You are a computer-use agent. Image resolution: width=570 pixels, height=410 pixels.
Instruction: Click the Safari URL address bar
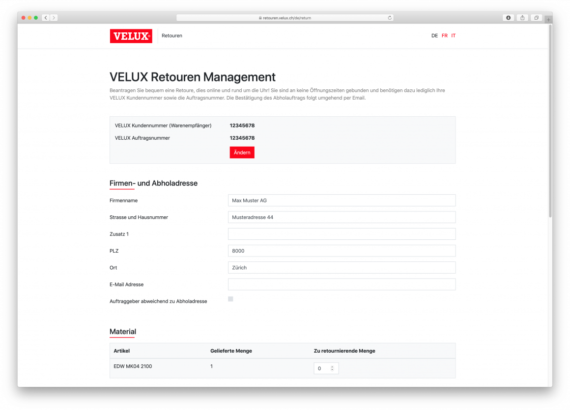[285, 18]
